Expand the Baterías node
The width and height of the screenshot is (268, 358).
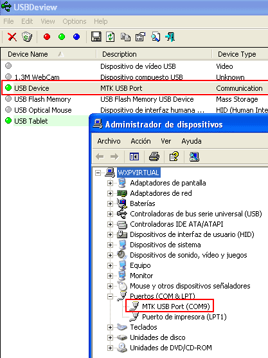(110, 203)
